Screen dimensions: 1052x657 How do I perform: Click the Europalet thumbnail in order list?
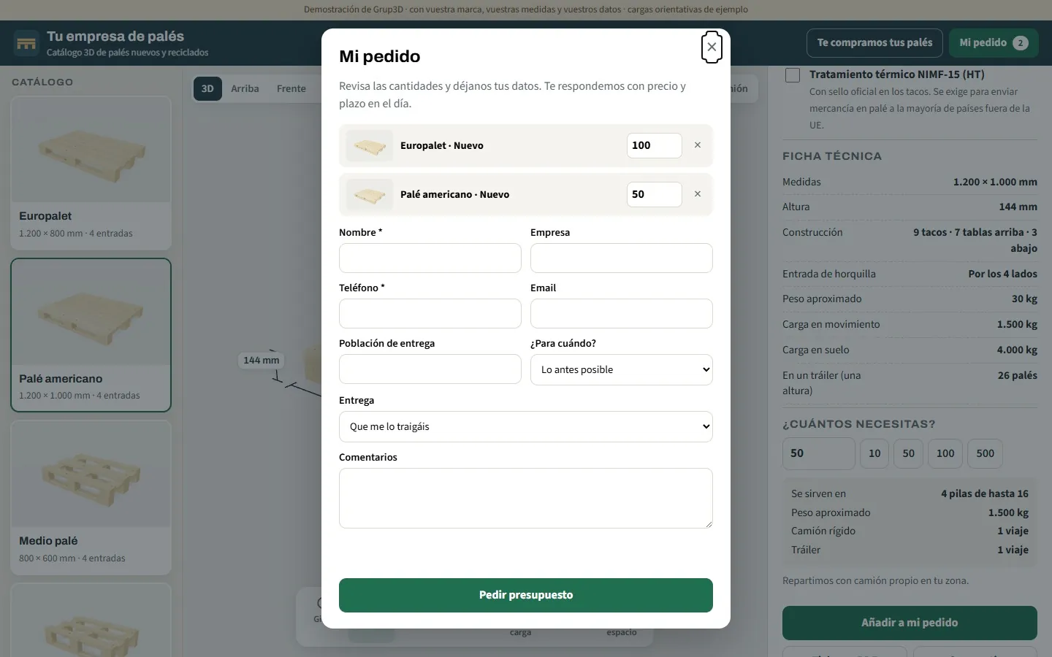point(370,145)
